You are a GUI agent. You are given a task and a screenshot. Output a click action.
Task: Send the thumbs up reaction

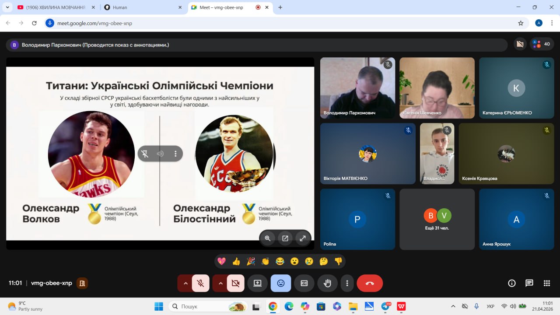click(236, 261)
